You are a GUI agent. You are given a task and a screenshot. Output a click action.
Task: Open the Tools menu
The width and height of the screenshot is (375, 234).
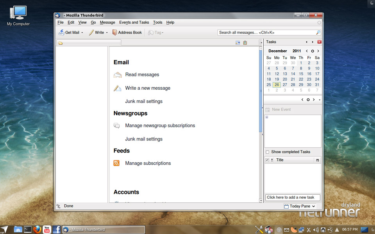(x=157, y=23)
